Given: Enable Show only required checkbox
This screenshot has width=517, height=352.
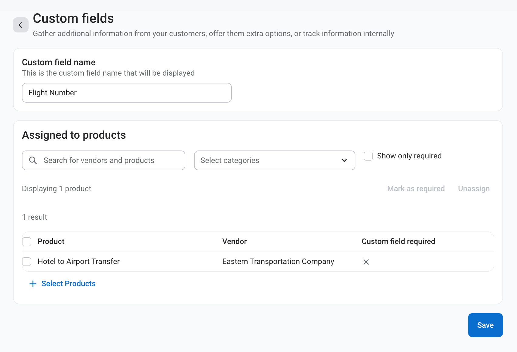Looking at the screenshot, I should point(368,156).
